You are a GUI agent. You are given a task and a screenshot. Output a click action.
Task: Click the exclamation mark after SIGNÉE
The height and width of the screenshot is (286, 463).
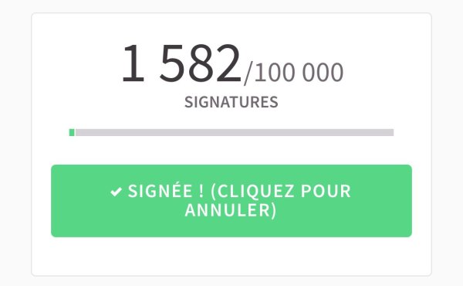[x=201, y=191]
